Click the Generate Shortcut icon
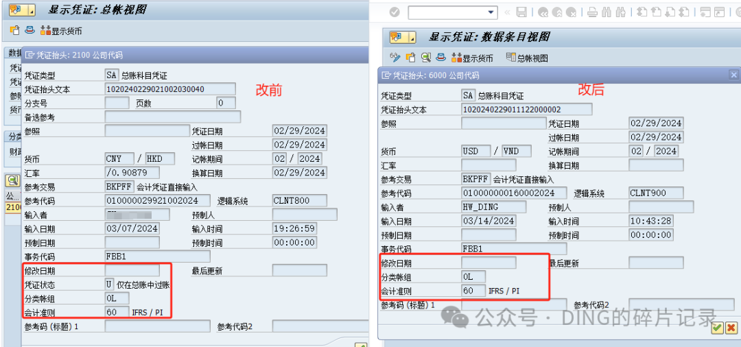741x347 pixels. coord(720,13)
